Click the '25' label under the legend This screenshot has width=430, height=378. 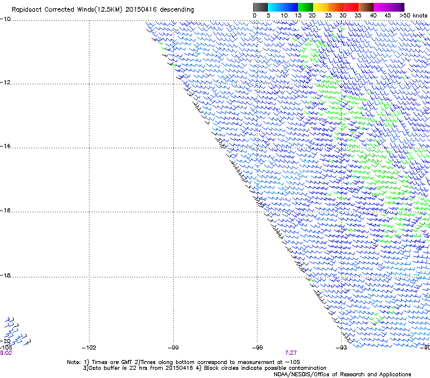[x=328, y=16]
